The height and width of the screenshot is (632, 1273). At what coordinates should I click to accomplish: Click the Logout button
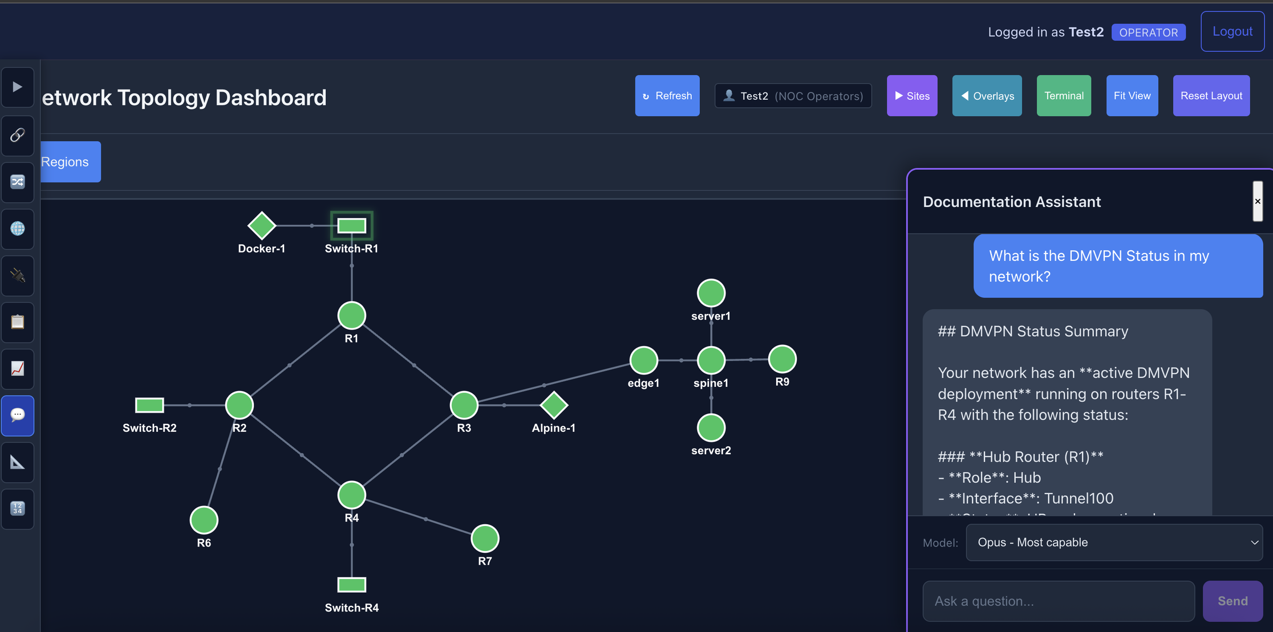1232,31
